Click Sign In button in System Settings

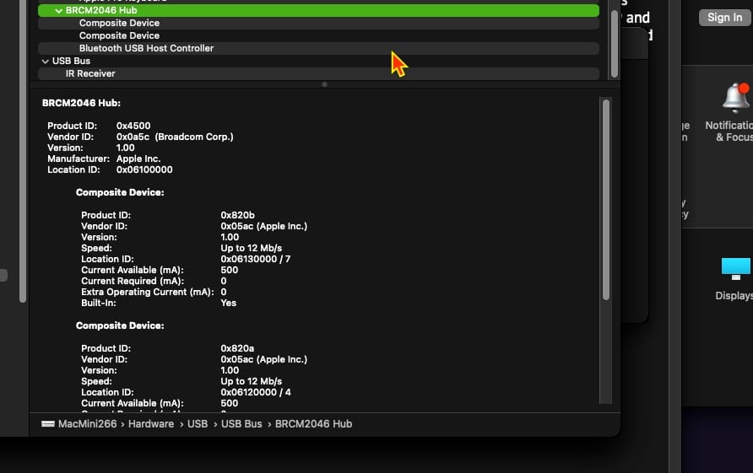click(724, 18)
